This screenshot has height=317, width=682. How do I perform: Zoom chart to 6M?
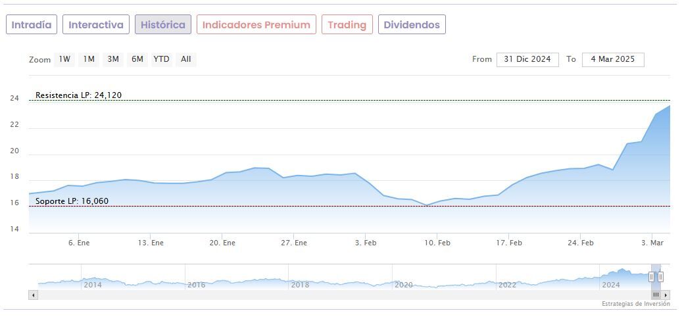137,59
